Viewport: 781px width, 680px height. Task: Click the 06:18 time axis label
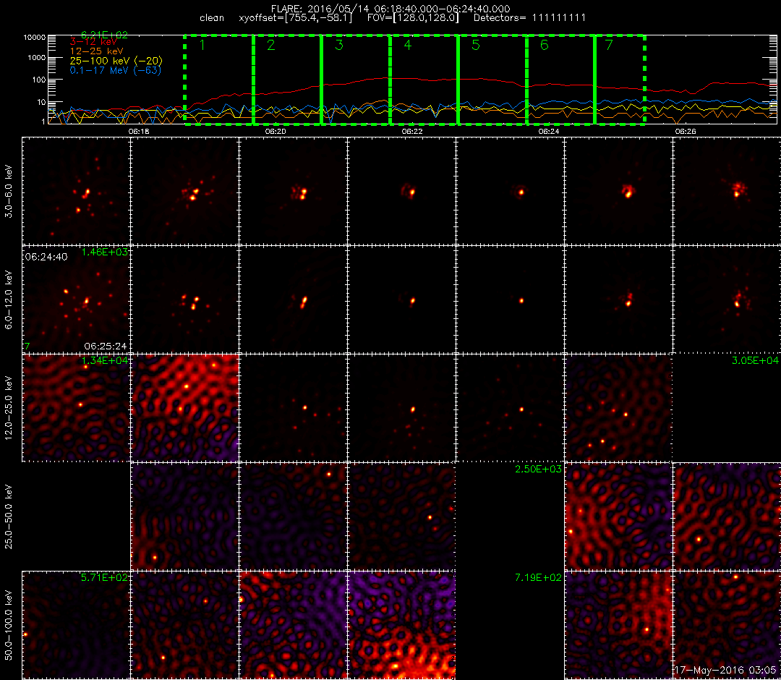[138, 131]
